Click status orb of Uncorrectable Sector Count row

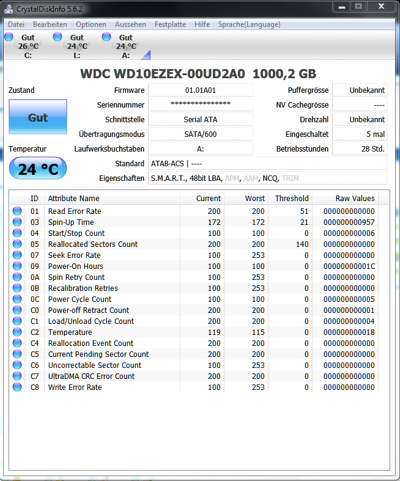pyautogui.click(x=17, y=365)
